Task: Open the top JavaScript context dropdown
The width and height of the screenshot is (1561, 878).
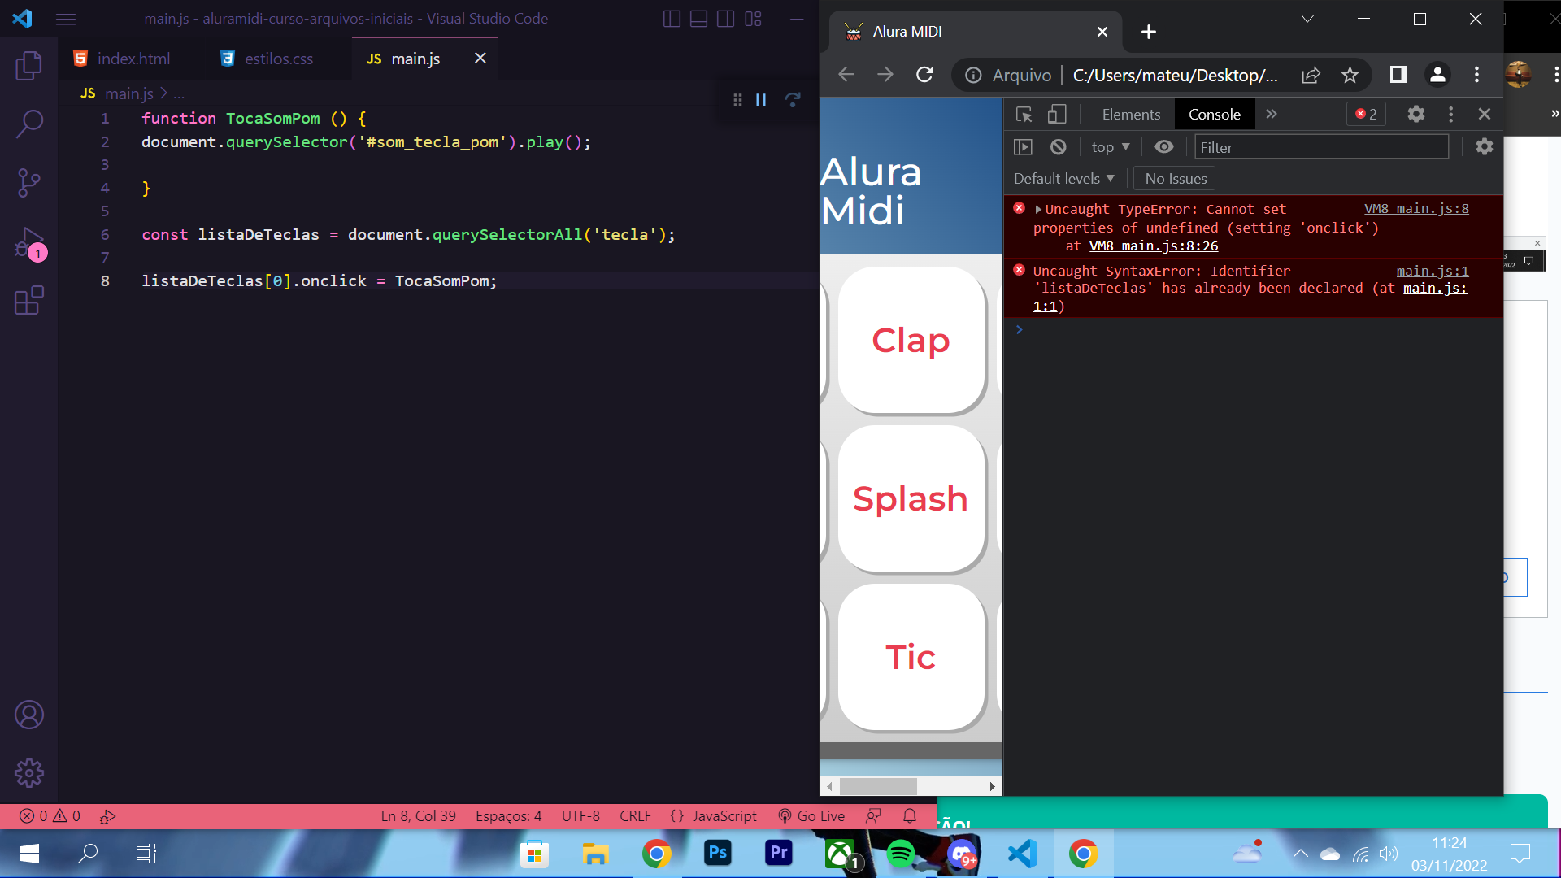Action: pyautogui.click(x=1111, y=147)
